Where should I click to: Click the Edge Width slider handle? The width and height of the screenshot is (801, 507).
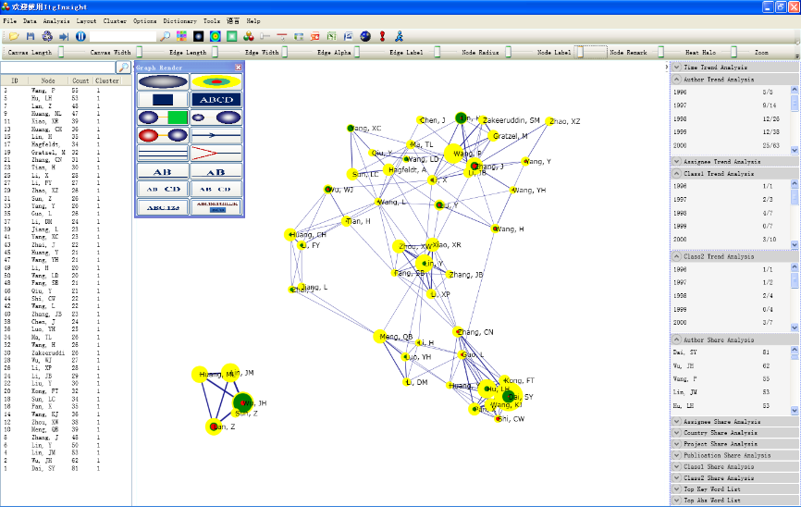pos(285,52)
